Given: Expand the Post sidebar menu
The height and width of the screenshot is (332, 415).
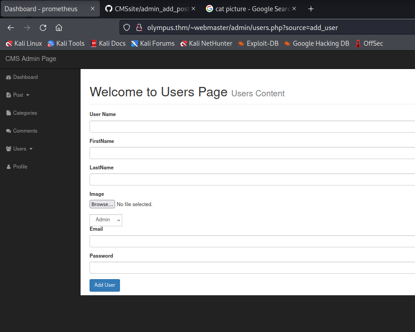Looking at the screenshot, I should tap(18, 95).
